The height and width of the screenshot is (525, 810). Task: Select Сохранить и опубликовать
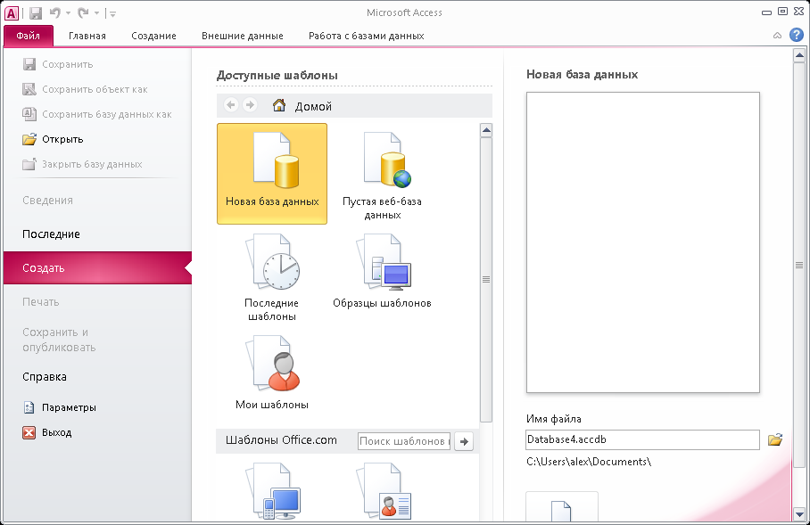point(59,340)
